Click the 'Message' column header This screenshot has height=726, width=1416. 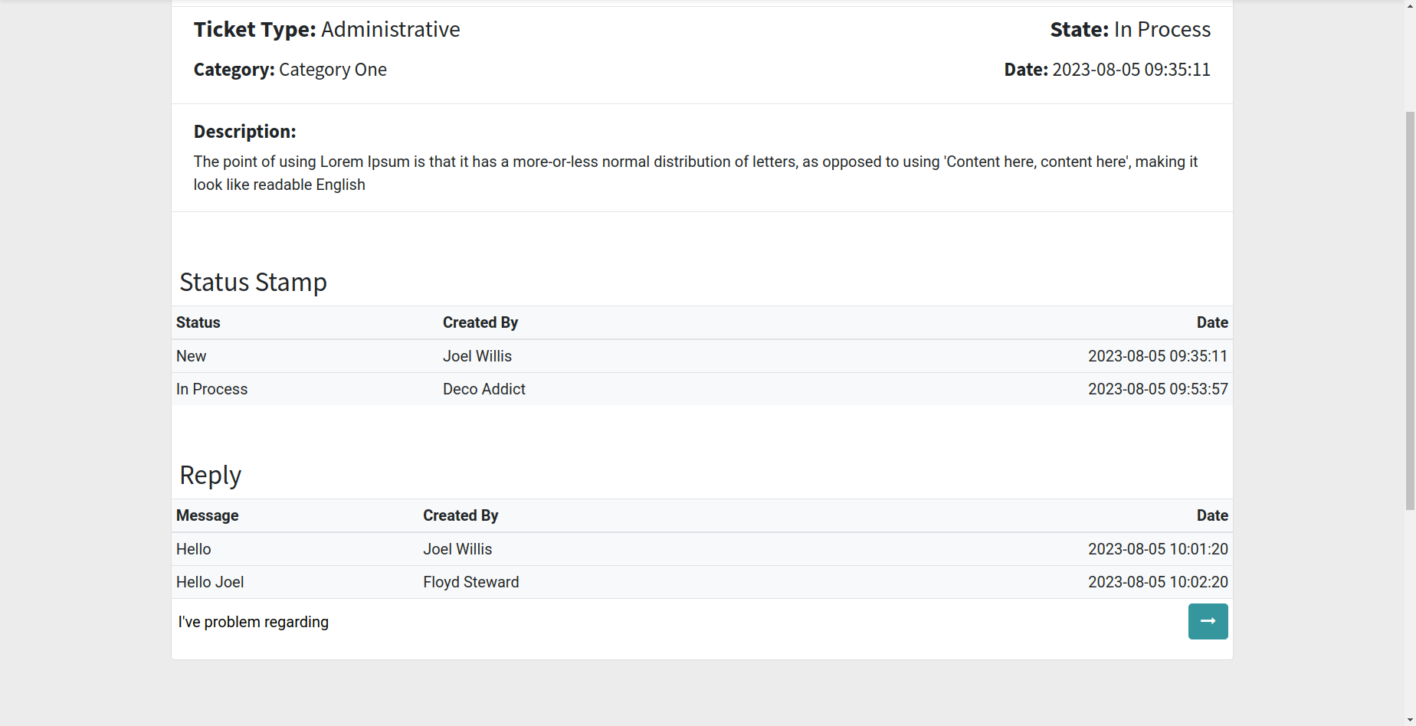[207, 515]
